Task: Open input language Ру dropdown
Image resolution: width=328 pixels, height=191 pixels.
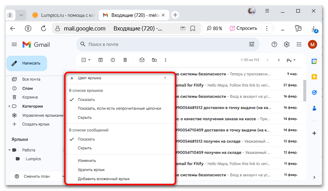Action: (x=291, y=60)
